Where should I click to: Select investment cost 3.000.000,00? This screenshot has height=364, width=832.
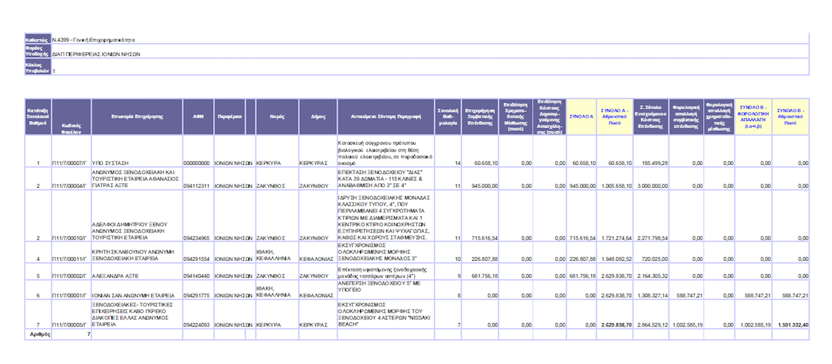[x=652, y=187]
